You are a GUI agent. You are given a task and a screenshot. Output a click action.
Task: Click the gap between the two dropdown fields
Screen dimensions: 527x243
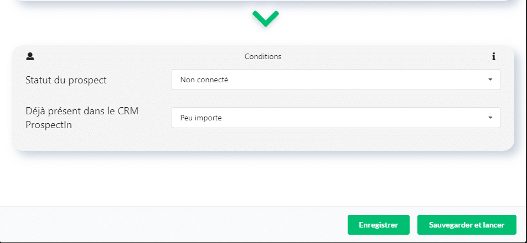336,98
